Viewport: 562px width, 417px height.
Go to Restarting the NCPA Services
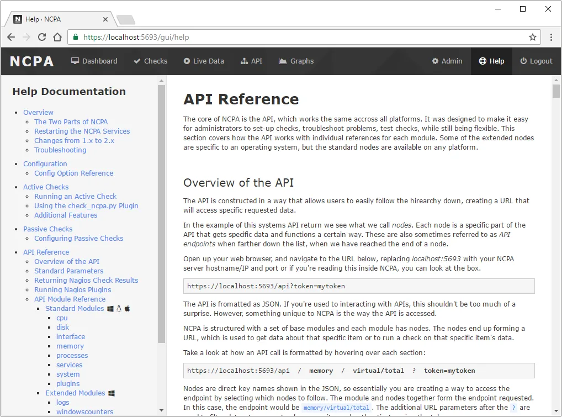82,131
